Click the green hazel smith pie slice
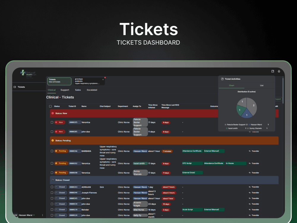 point(240,110)
